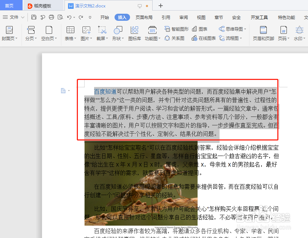Image resolution: width=308 pixels, height=238 pixels.
Task: Switch to the 开始 ribbon tab
Action: [x=105, y=18]
